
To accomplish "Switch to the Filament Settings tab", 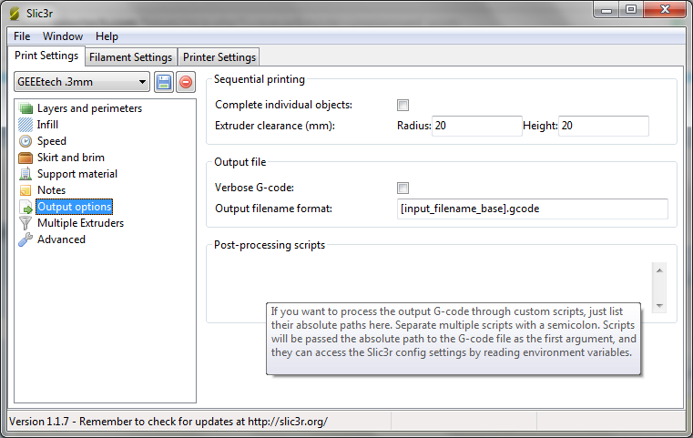I will (x=131, y=57).
